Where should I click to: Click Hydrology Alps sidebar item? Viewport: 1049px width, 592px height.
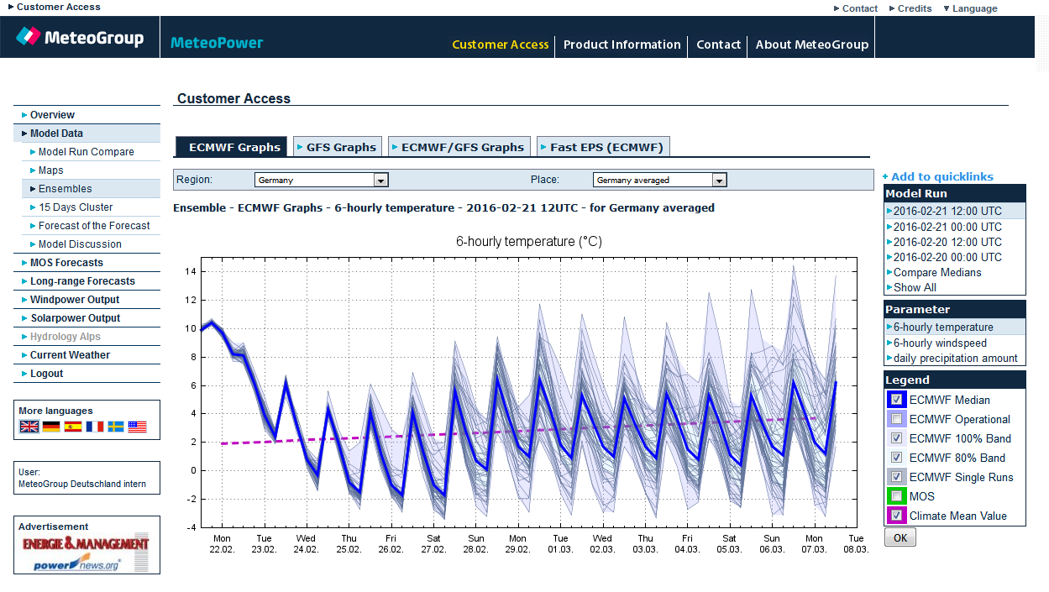point(87,337)
